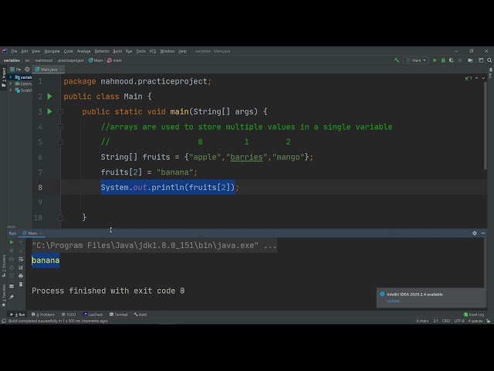Expand the variables project tree node
Screen dimensions: 494x371
pyautogui.click(x=11, y=77)
